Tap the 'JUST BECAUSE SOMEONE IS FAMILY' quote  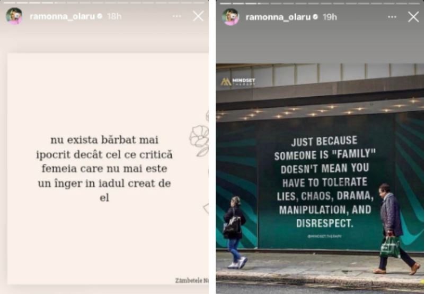tap(325, 182)
